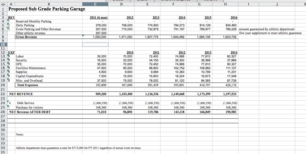Select column D header

[121, 4]
